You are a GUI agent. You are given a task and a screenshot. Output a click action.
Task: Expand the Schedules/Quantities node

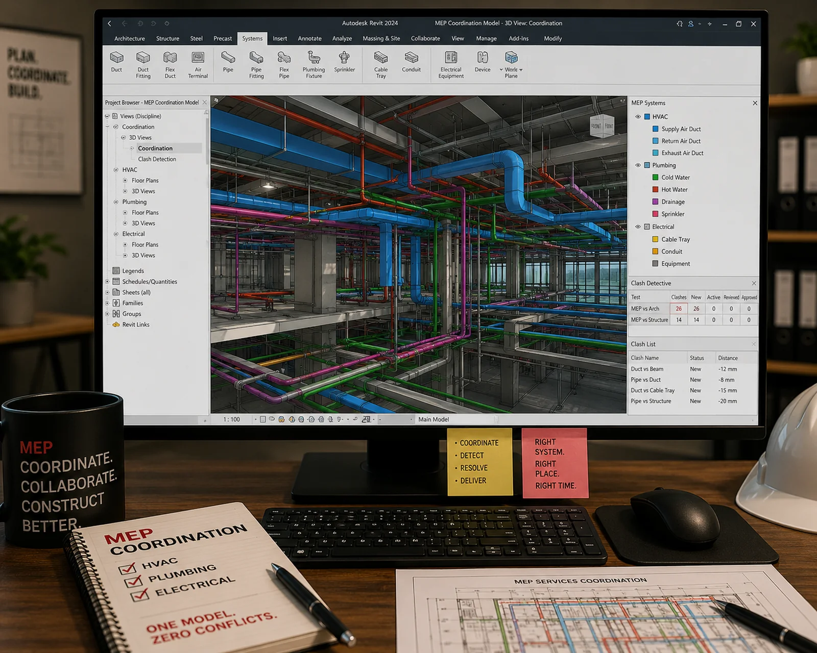[107, 282]
